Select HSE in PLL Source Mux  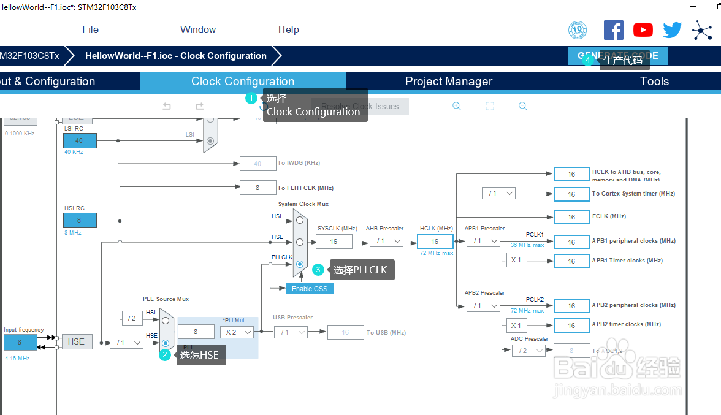[x=166, y=343]
